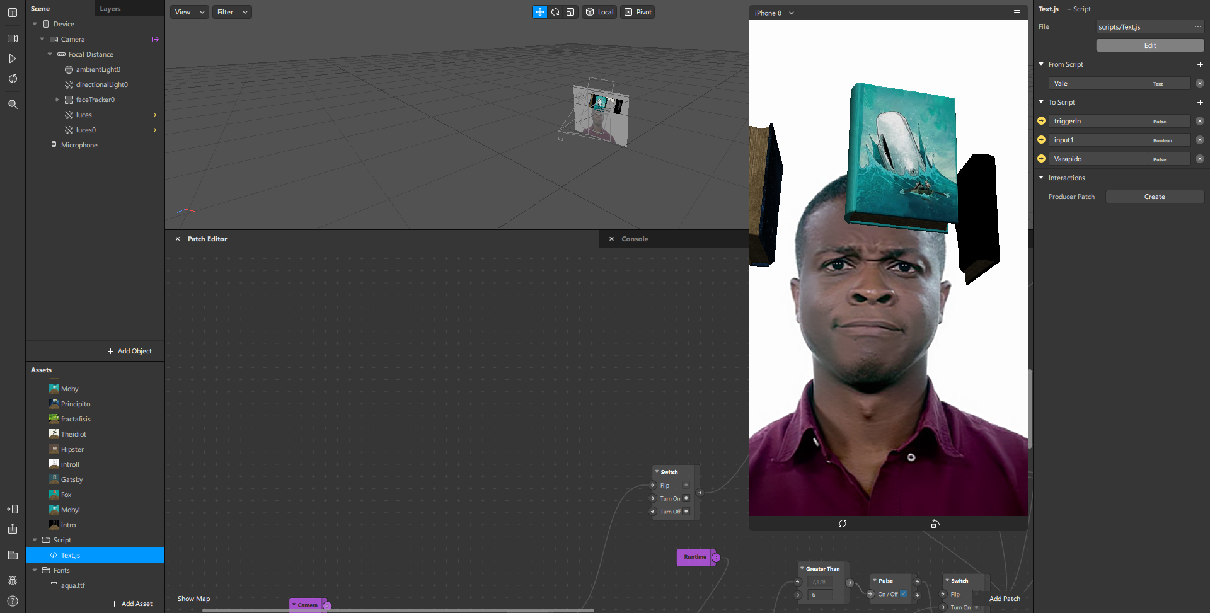Add a new From Script variable
This screenshot has width=1210, height=613.
[1199, 65]
